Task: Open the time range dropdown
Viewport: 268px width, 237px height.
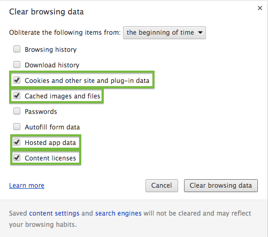Action: click(x=164, y=33)
